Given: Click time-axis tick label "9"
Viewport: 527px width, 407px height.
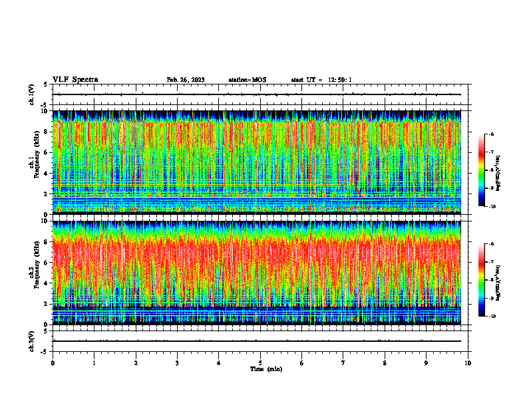Looking at the screenshot, I should click(x=426, y=363).
